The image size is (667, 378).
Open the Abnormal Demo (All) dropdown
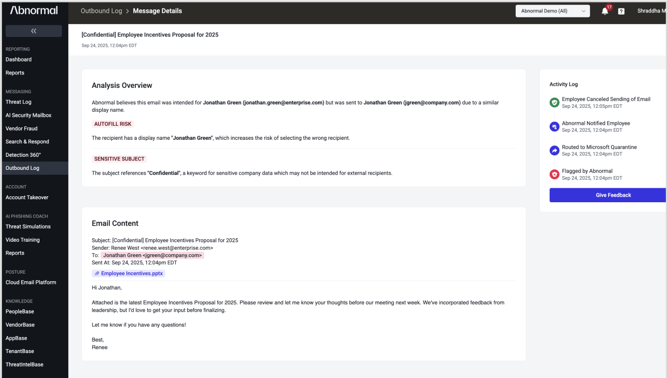point(552,11)
